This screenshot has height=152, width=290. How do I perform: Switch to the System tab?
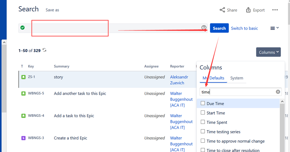237,78
